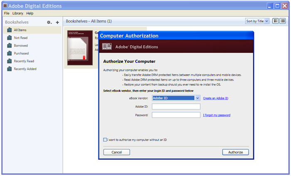Click the Authorize button
Image resolution: width=291 pixels, height=176 pixels.
pos(235,152)
